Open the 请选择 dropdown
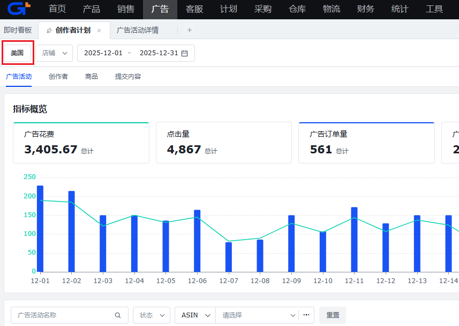This screenshot has height=326, width=459. coord(257,315)
